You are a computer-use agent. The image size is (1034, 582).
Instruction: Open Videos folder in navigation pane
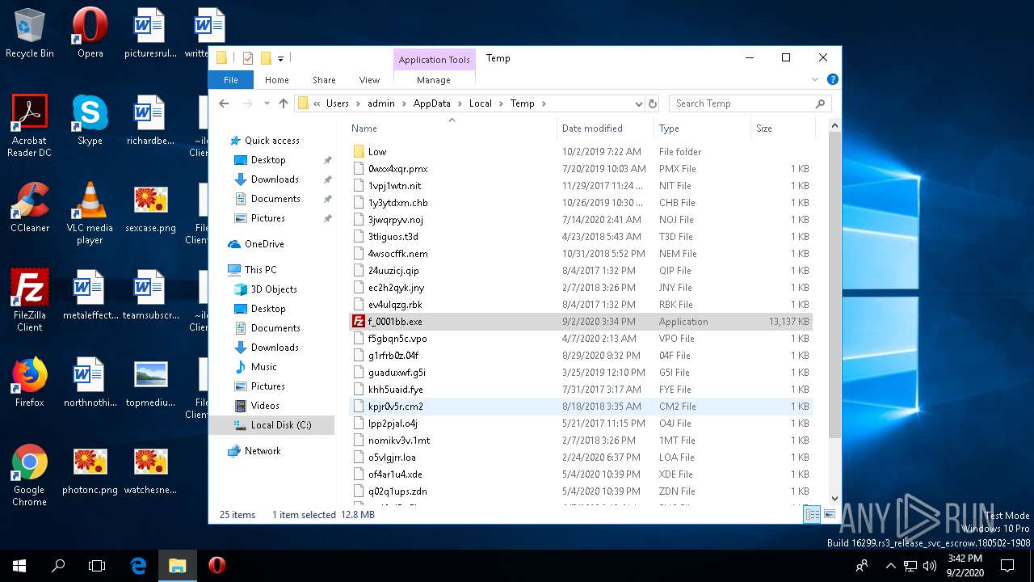coord(265,406)
